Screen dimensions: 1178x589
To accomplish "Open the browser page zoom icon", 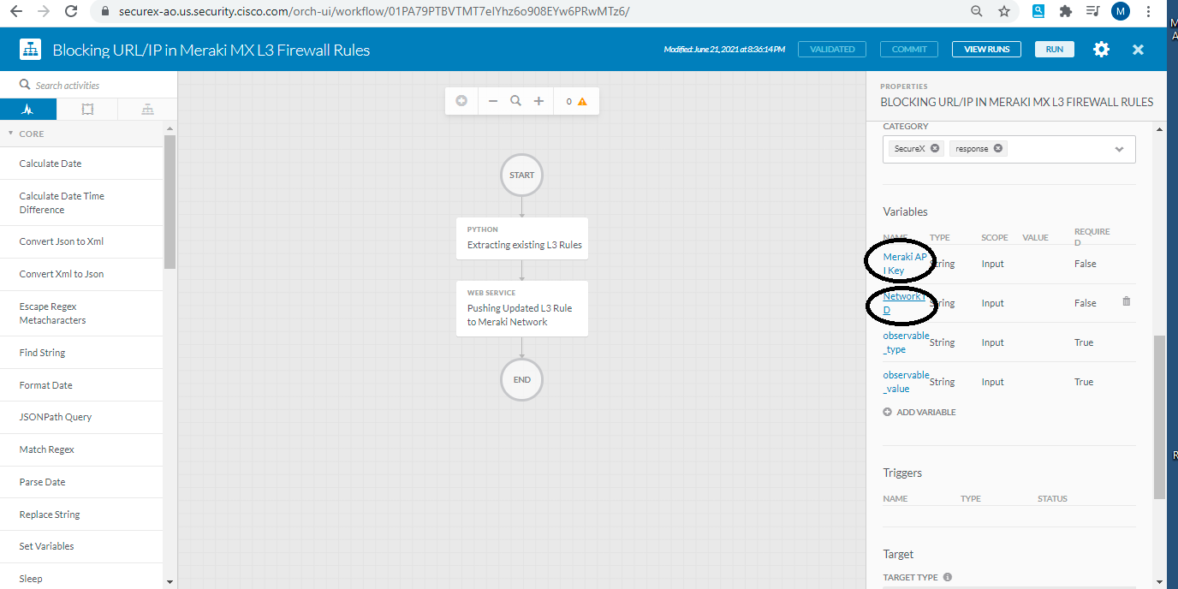I will (977, 11).
